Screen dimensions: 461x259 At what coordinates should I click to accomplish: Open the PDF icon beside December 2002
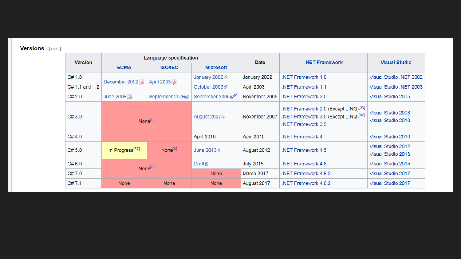tap(142, 82)
